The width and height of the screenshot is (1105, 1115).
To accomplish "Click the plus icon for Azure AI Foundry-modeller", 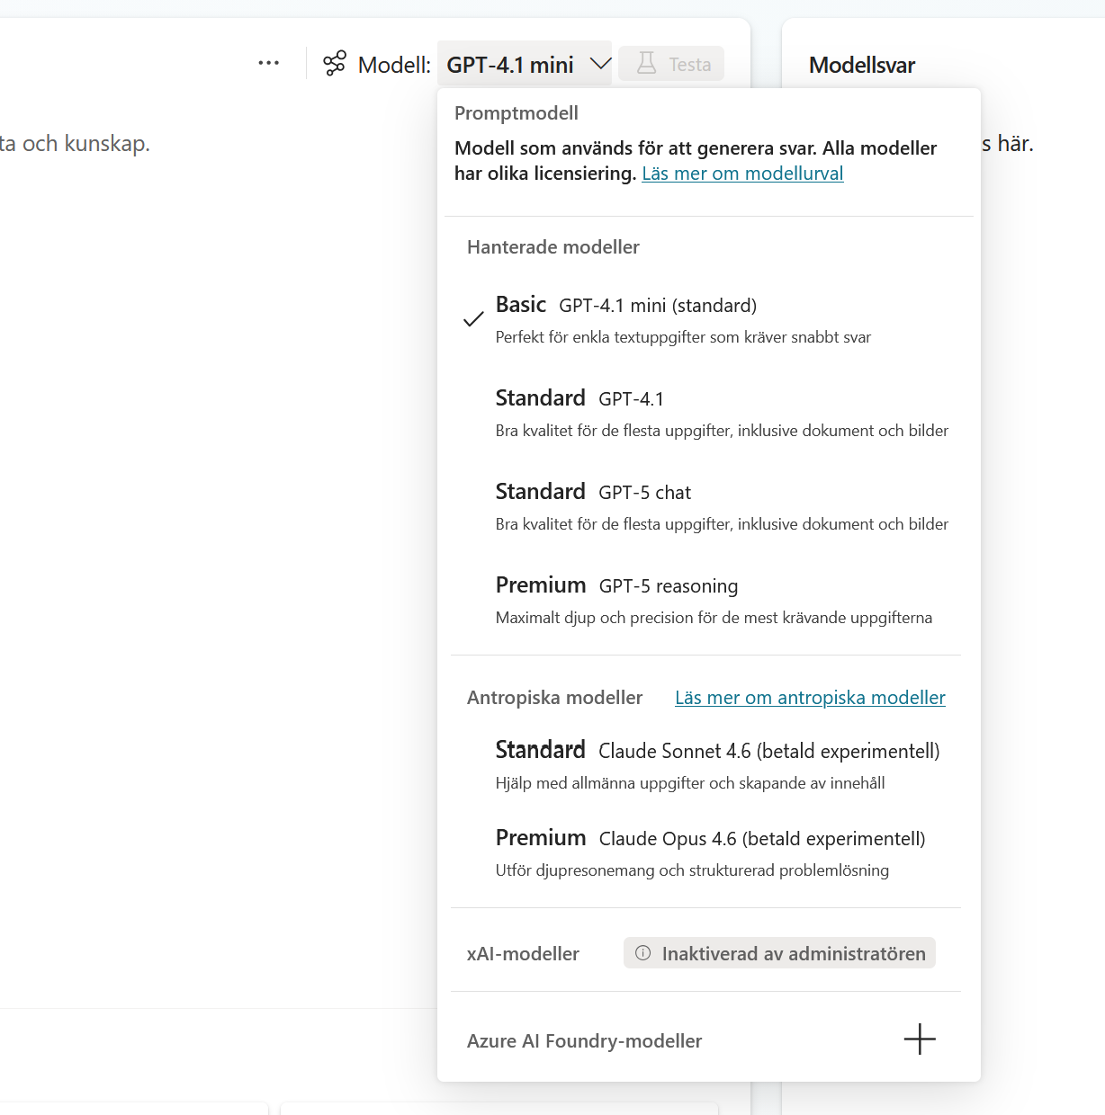I will [920, 1039].
